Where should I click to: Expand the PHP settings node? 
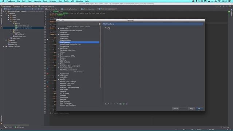(59, 54)
